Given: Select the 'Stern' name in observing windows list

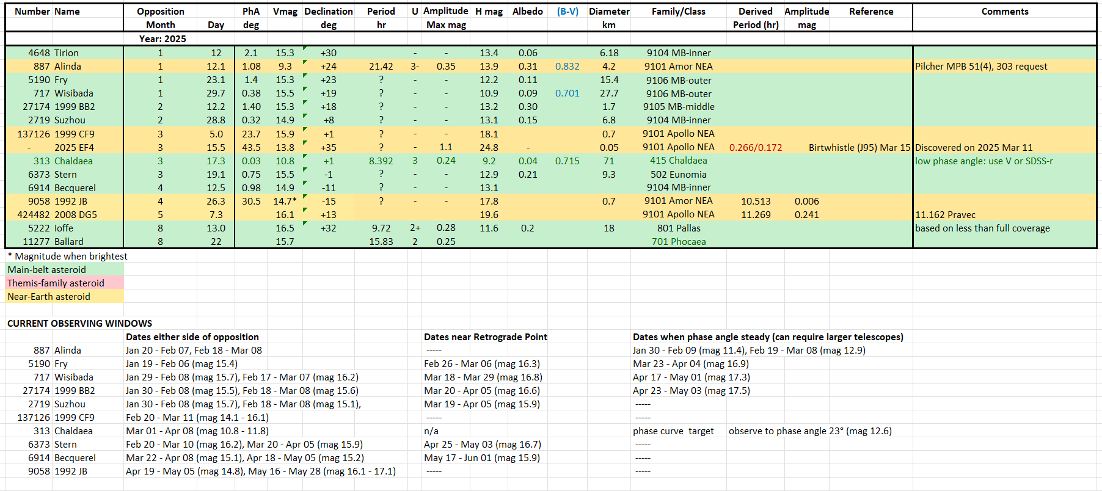Looking at the screenshot, I should 65,444.
